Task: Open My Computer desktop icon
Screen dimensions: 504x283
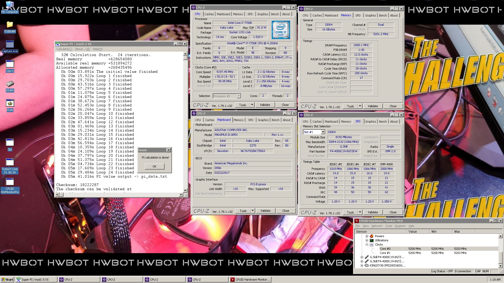Action: 10,7
